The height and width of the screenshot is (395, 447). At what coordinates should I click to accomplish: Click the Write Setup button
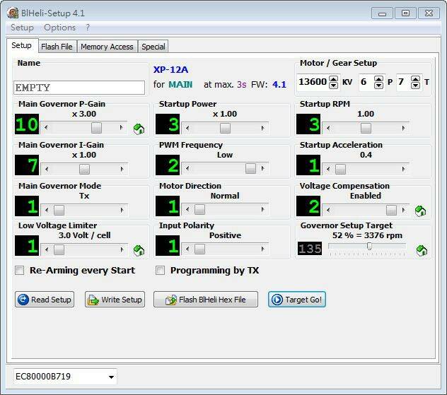pyautogui.click(x=115, y=300)
